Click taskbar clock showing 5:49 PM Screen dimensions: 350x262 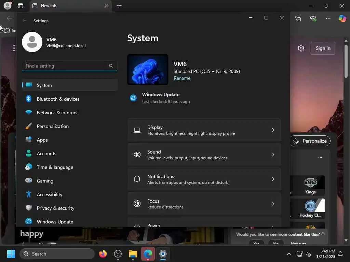tap(326, 254)
